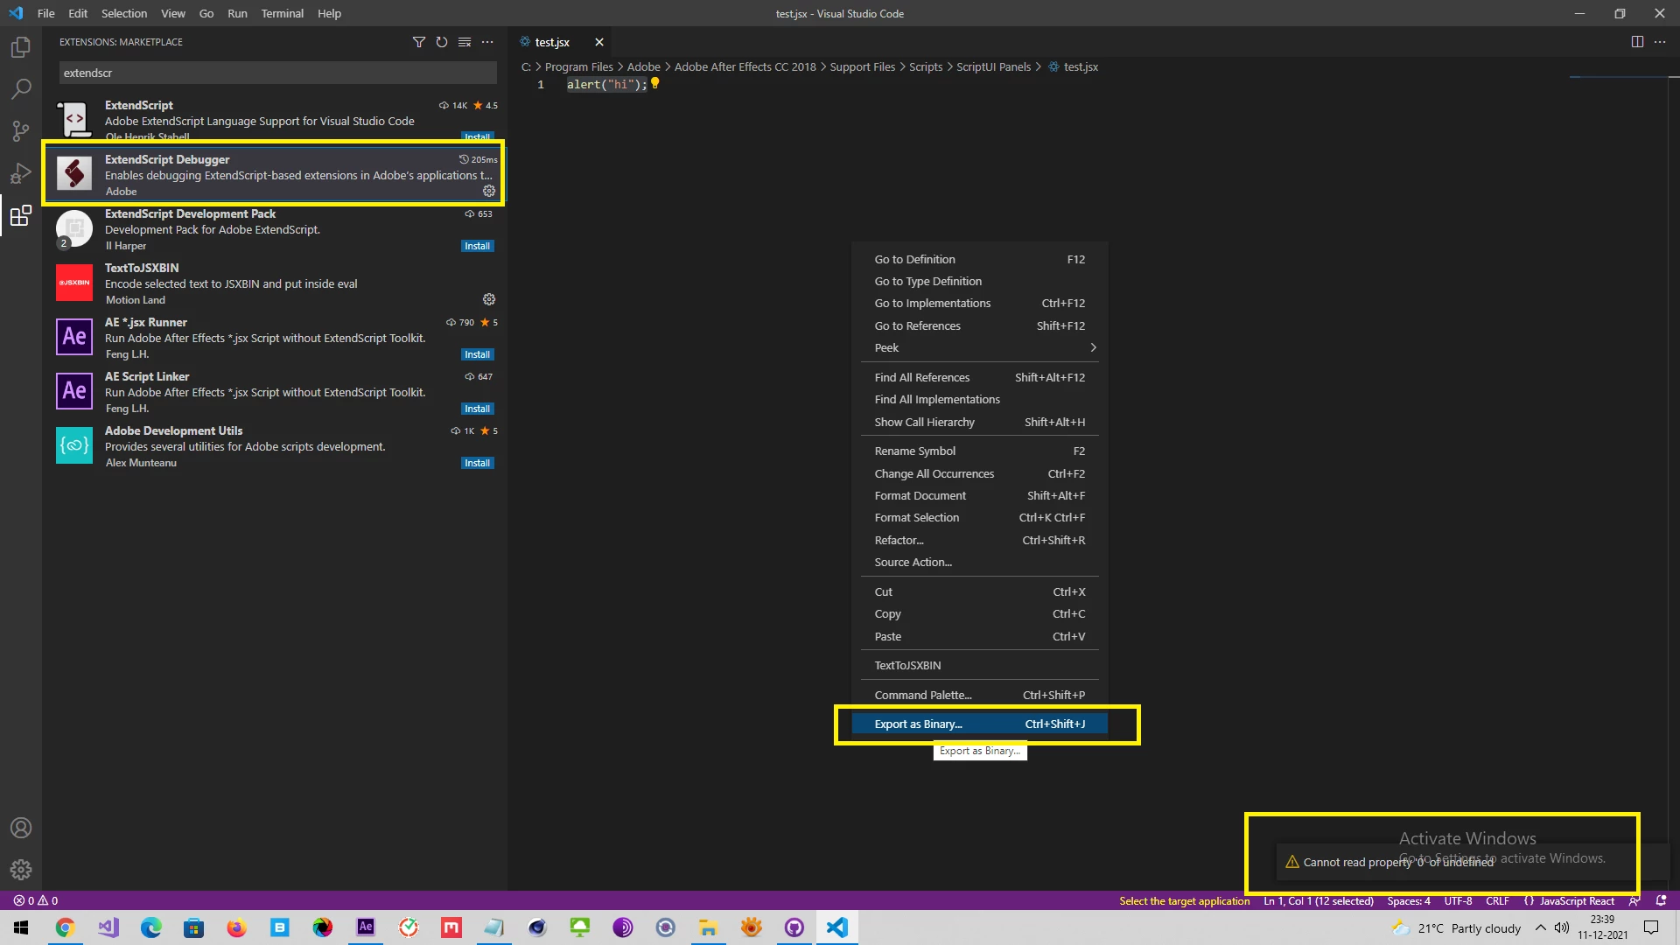Click Select the target application status
The height and width of the screenshot is (945, 1680).
(1184, 901)
